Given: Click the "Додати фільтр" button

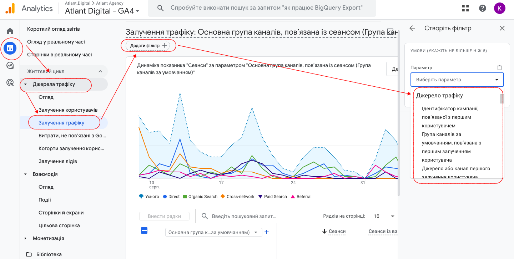Looking at the screenshot, I should click(x=148, y=46).
